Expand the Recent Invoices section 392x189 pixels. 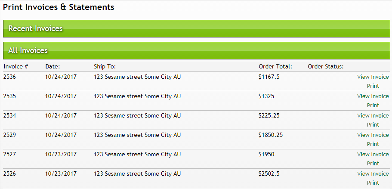tap(35, 28)
